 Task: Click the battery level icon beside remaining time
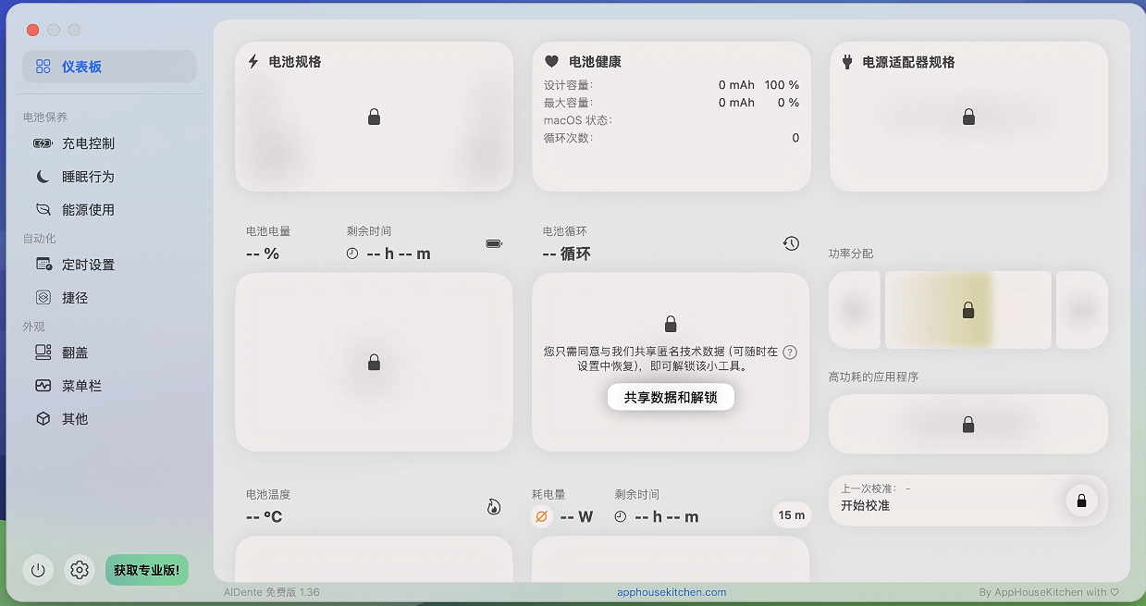tap(494, 244)
